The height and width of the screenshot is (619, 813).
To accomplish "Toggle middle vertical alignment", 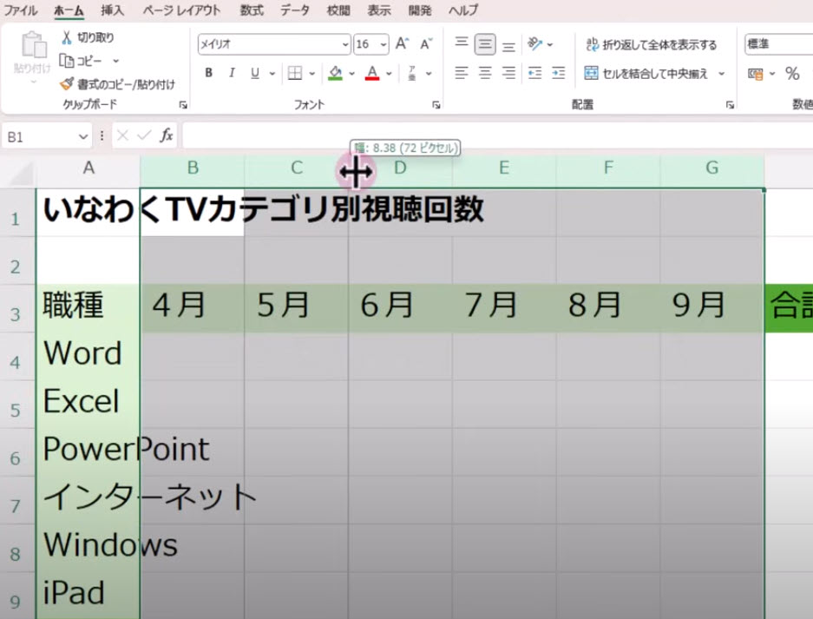I will 485,44.
